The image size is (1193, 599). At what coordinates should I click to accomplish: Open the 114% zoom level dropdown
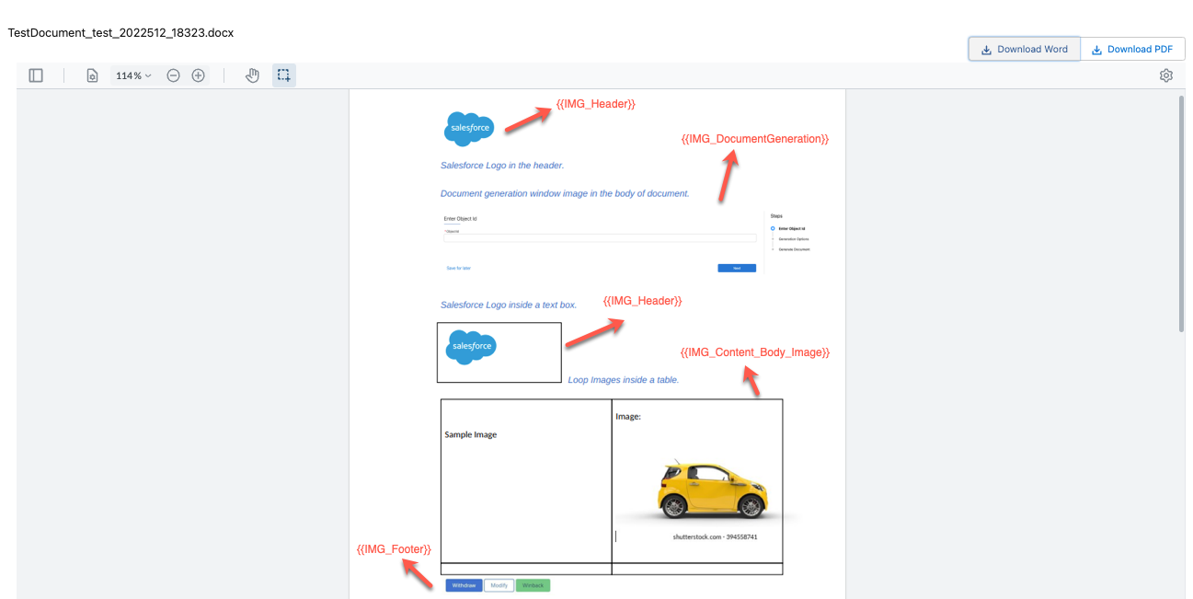(133, 75)
